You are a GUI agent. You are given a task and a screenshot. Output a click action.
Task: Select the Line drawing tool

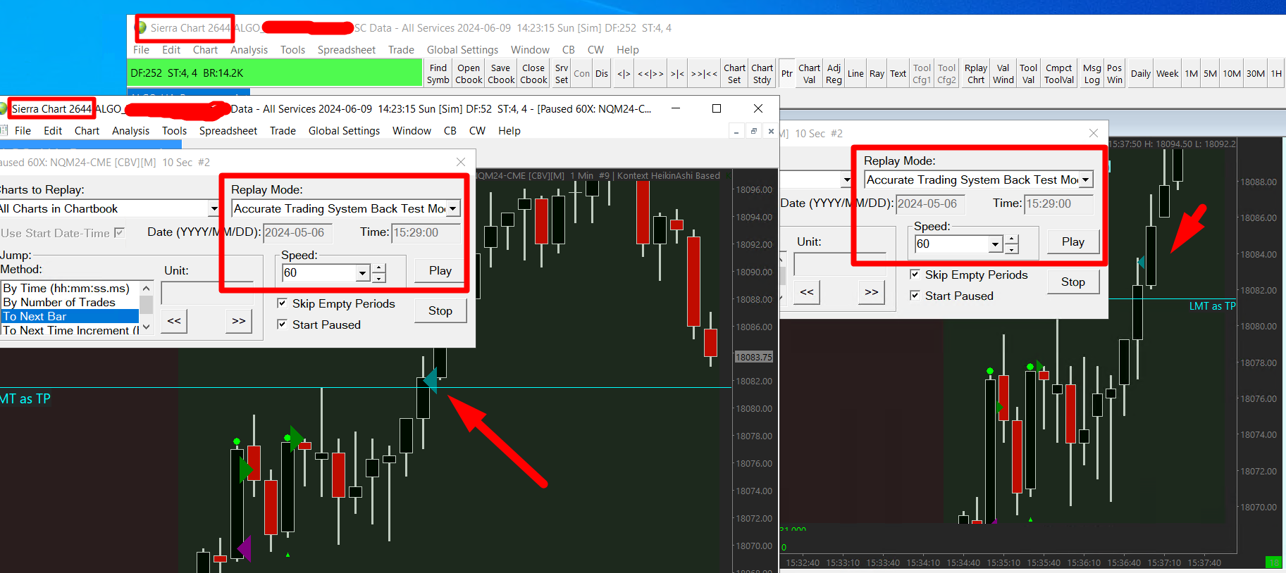tap(855, 73)
